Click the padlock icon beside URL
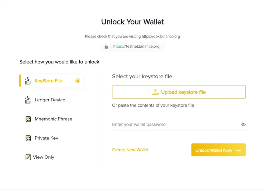The image size is (265, 190). click(x=106, y=47)
